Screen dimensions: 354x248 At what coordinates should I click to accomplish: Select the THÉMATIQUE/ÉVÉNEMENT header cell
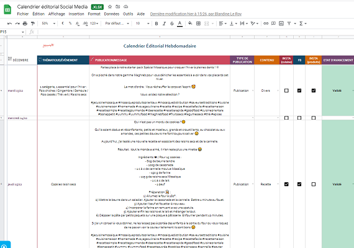click(x=63, y=60)
